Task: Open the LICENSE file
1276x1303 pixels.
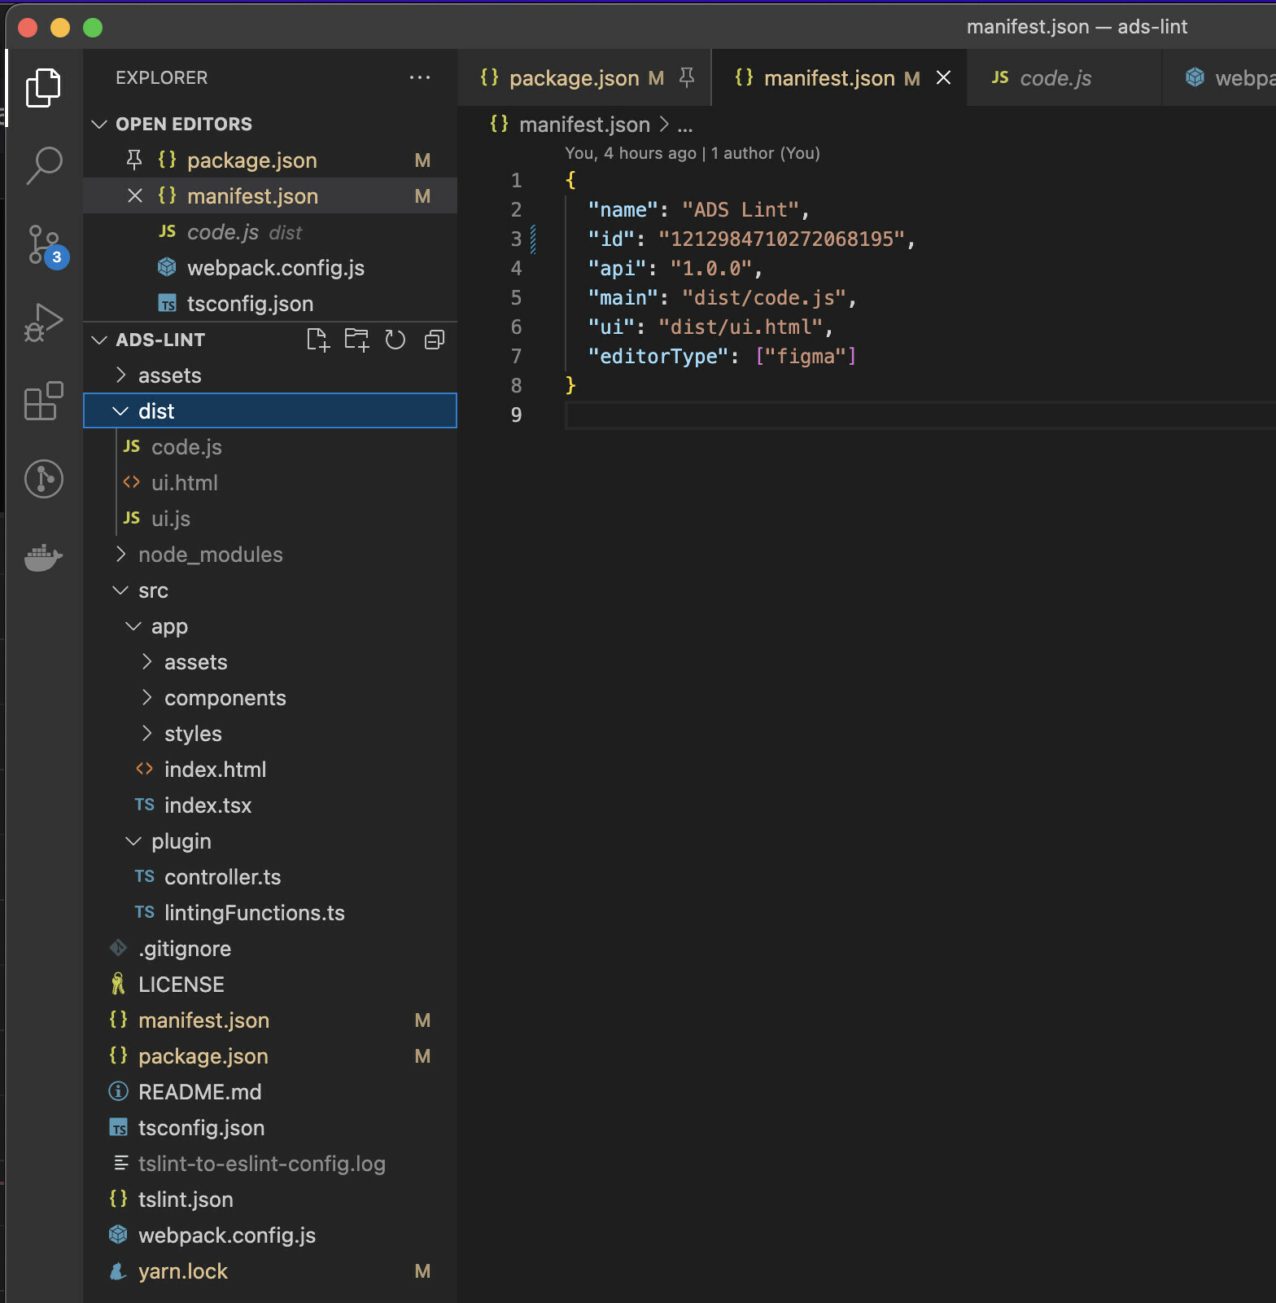Action: click(x=270, y=985)
